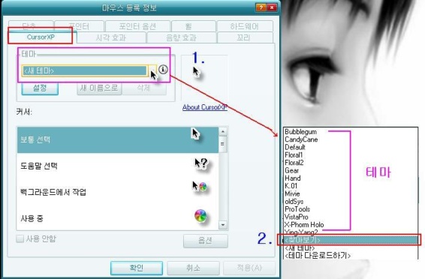Select the 백그라운드에서 작업 cursor icon

coord(200,187)
